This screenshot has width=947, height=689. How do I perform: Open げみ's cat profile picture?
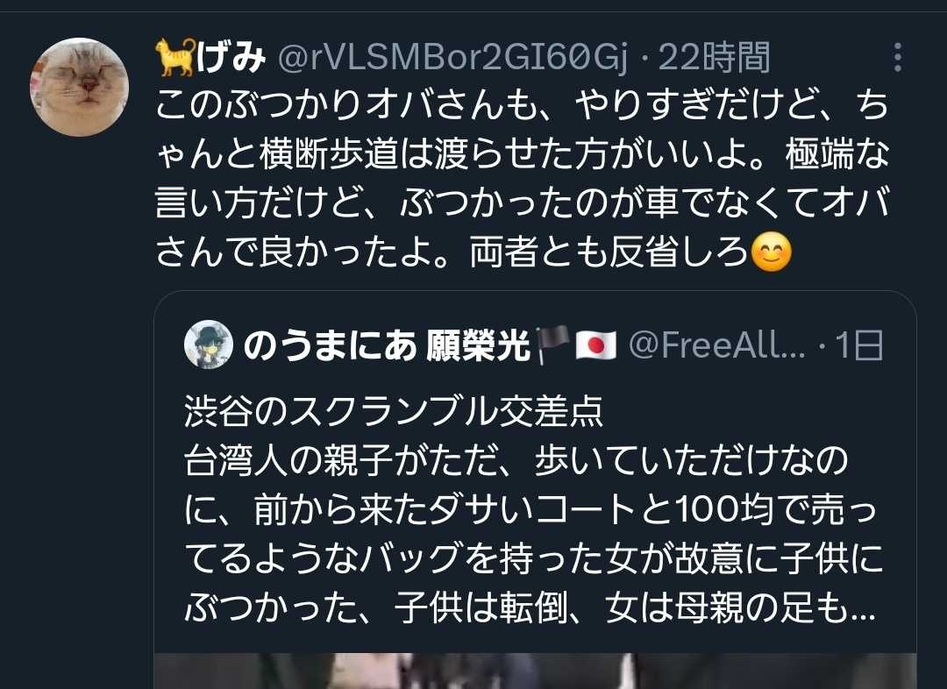click(80, 87)
